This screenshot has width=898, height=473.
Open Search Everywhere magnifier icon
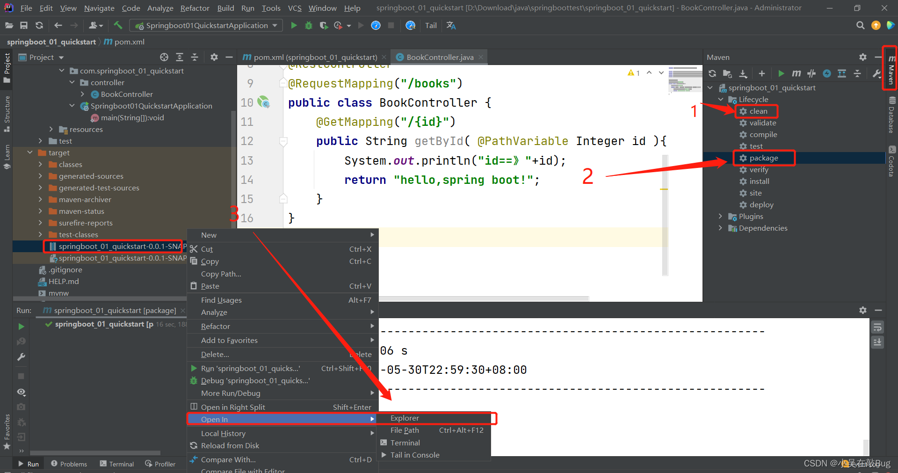[x=860, y=25]
